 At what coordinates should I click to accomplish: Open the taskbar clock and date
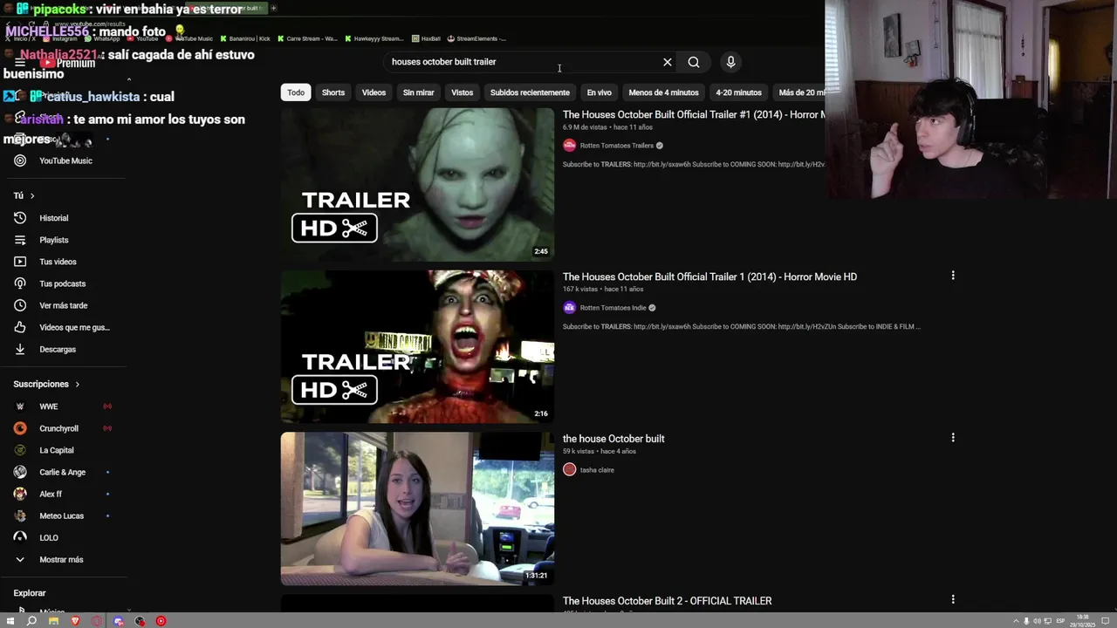click(x=1083, y=620)
